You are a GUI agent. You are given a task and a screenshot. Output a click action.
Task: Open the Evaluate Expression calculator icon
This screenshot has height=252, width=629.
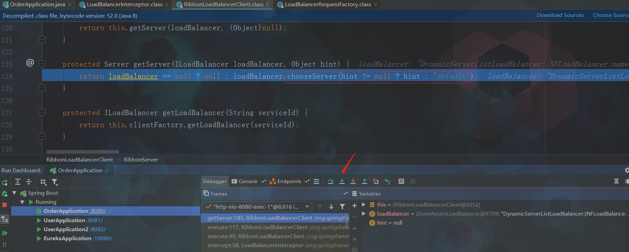point(401,181)
